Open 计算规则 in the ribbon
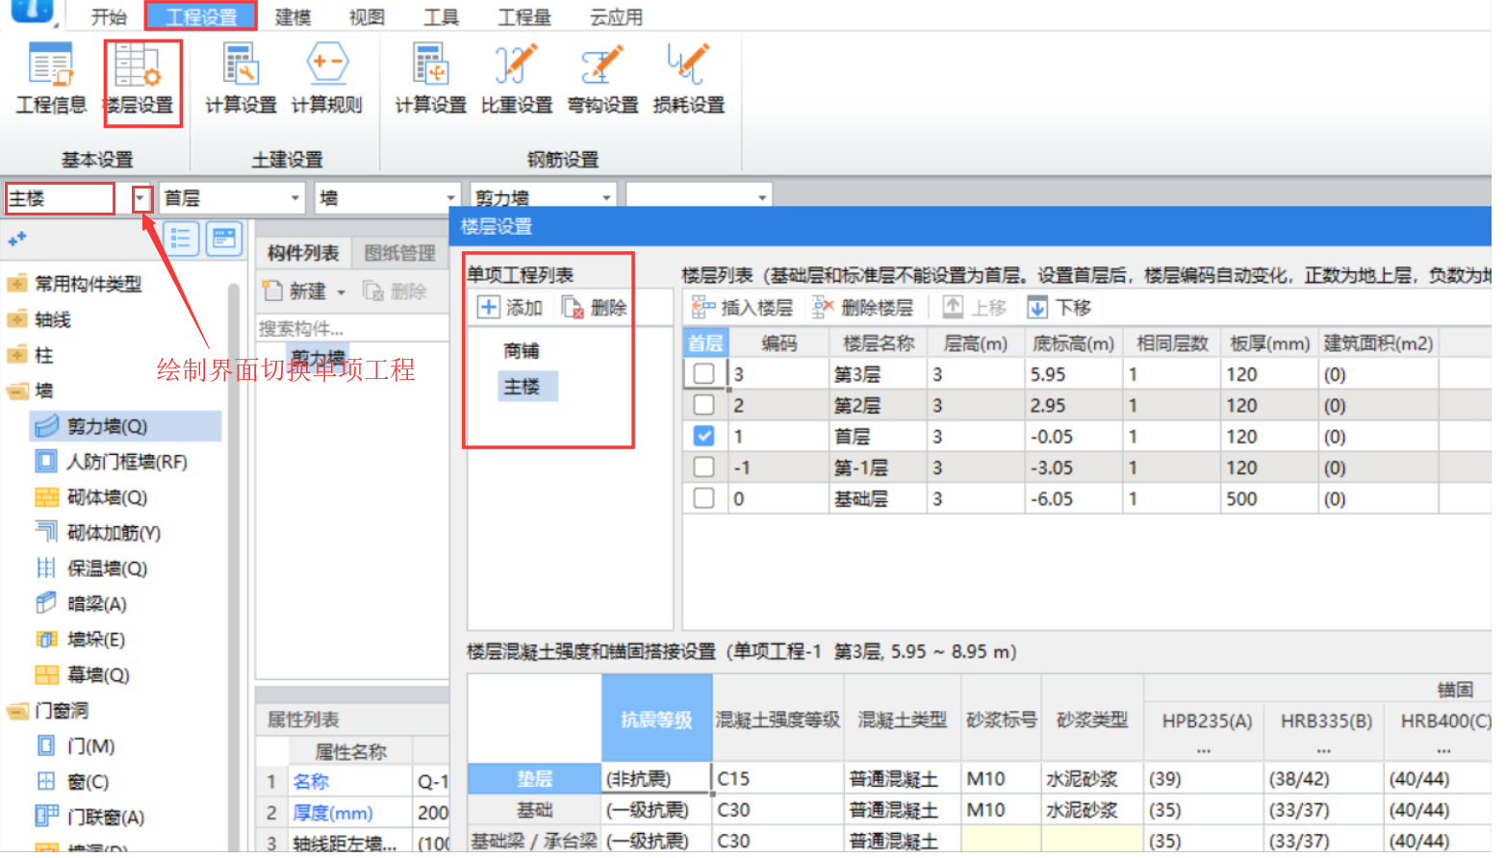 (327, 81)
